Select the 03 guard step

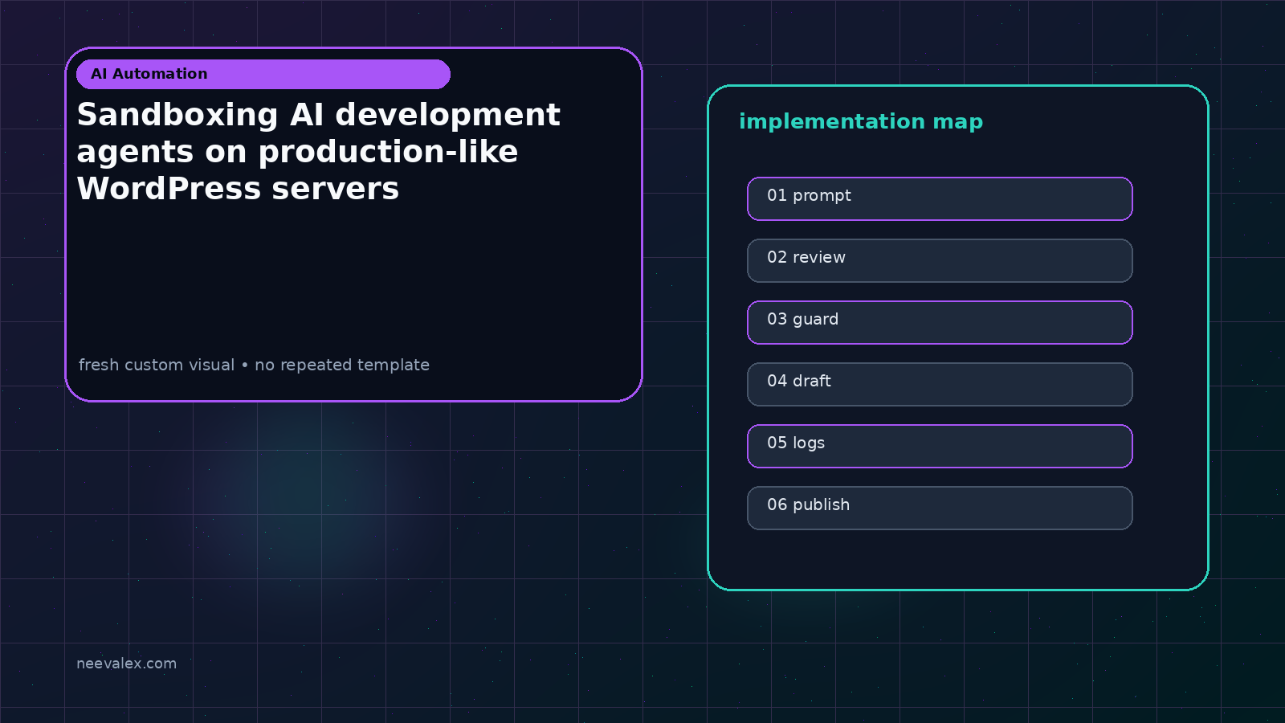click(x=940, y=322)
